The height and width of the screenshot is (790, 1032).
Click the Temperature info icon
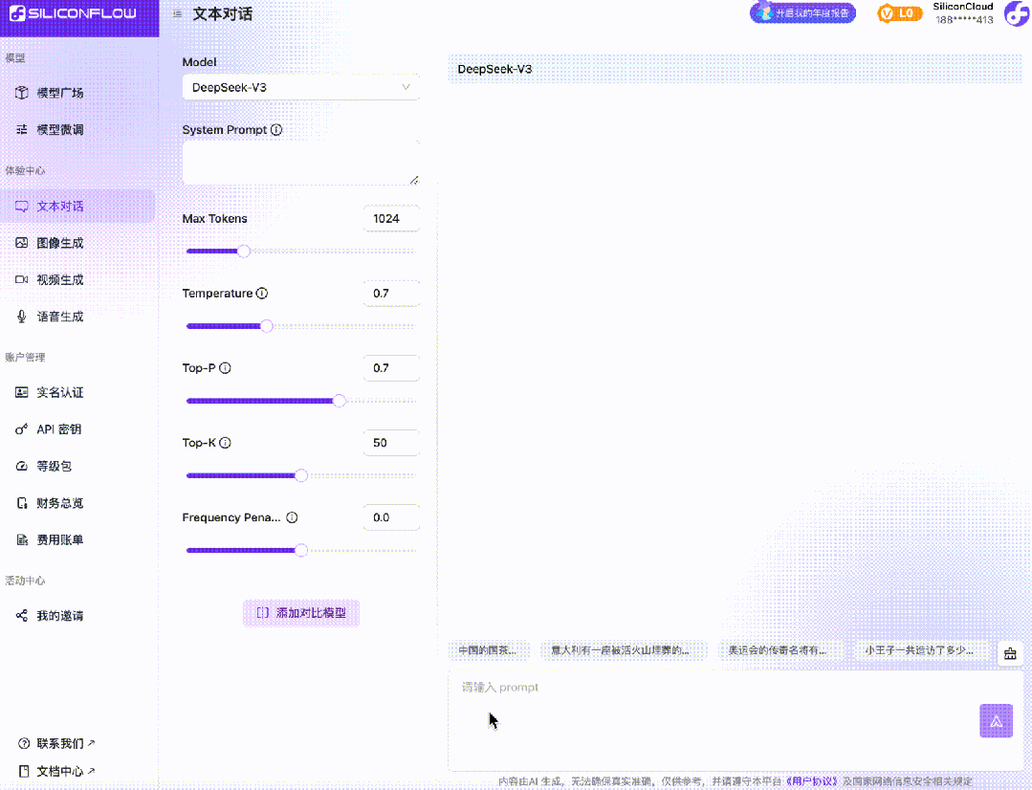262,294
